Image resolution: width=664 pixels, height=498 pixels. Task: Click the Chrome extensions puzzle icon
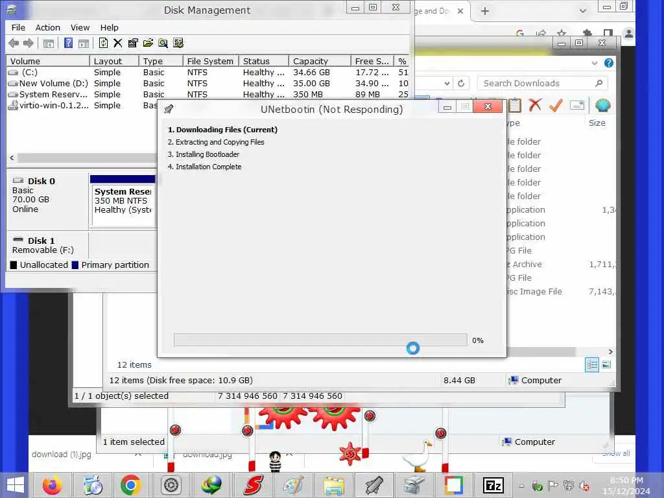click(587, 33)
